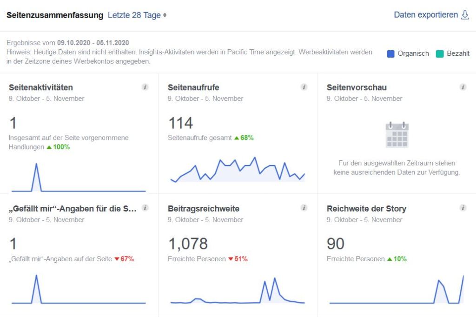Open the Seitenaktivitäten card title
This screenshot has width=476, height=317.
41,87
